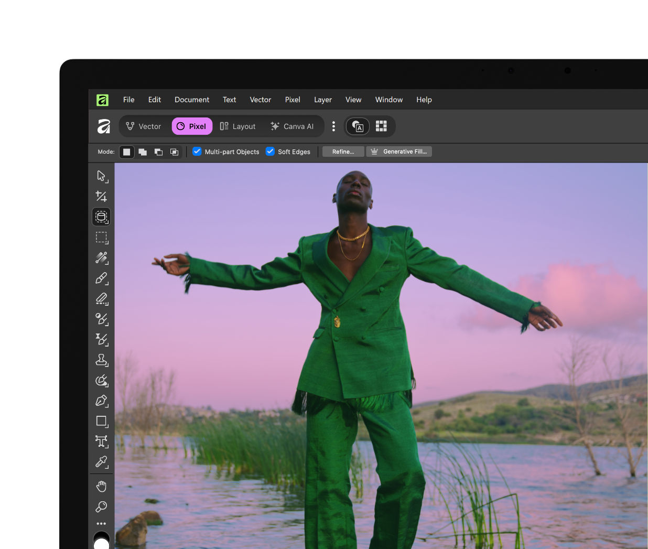Select the Pen tool

(101, 401)
